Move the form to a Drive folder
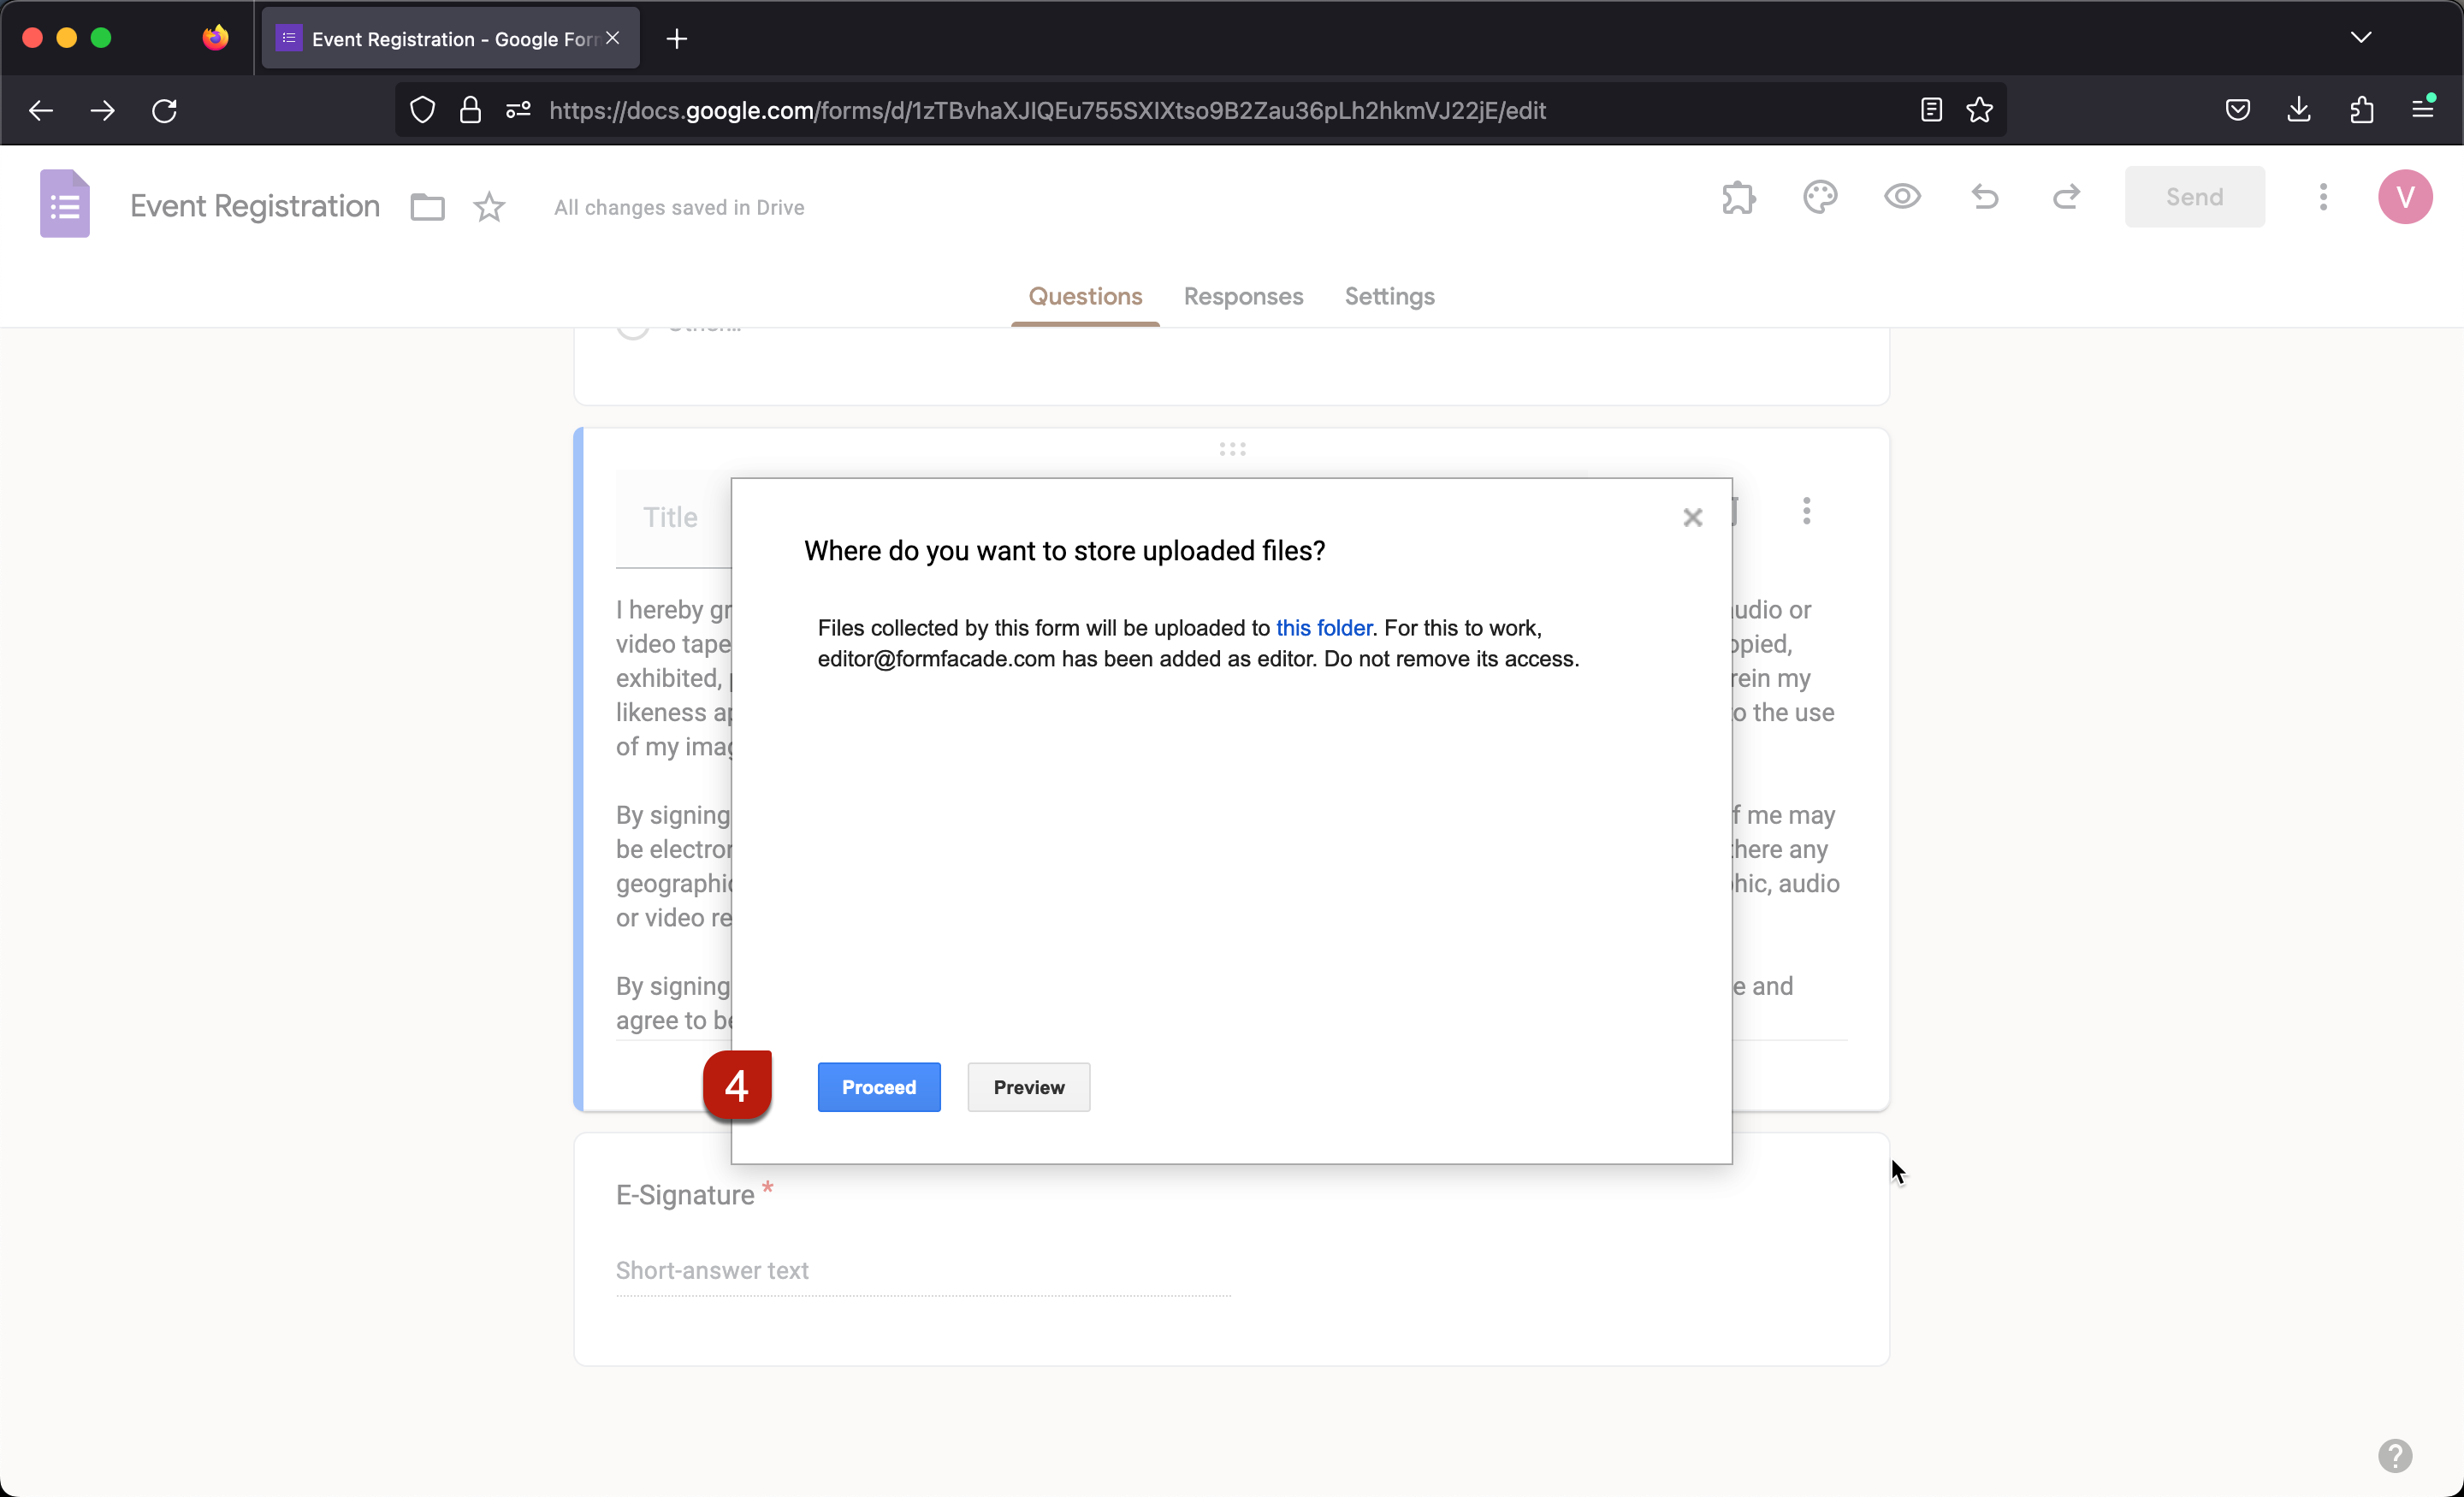2464x1497 pixels. coord(427,206)
